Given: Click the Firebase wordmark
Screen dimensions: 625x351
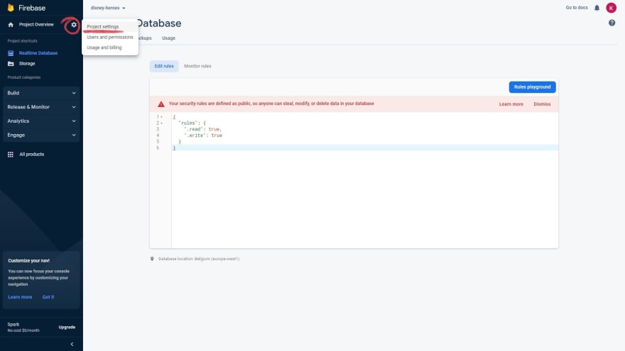Looking at the screenshot, I should tap(32, 8).
